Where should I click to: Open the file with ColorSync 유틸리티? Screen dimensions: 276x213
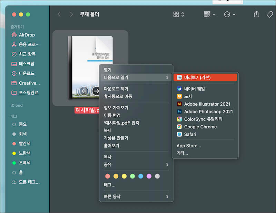(x=203, y=119)
